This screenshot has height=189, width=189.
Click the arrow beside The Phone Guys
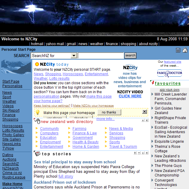click(152, 165)
